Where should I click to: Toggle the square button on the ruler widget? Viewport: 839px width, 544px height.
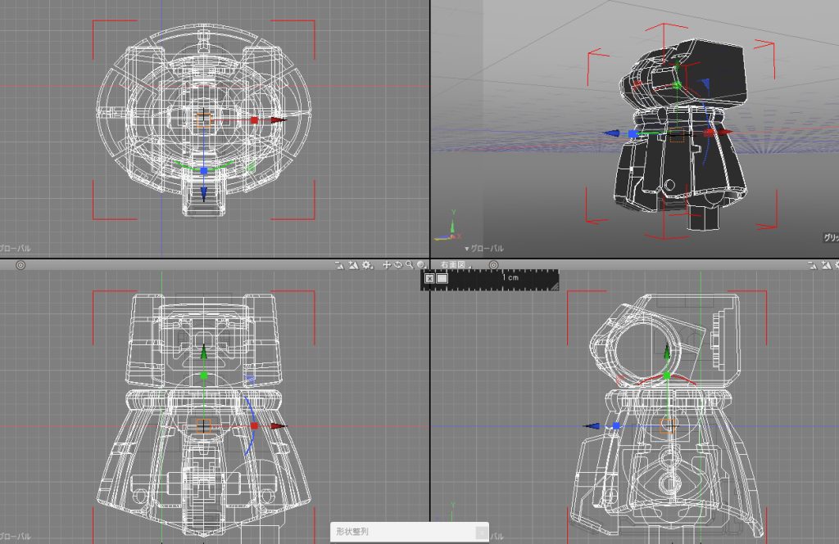coord(442,278)
